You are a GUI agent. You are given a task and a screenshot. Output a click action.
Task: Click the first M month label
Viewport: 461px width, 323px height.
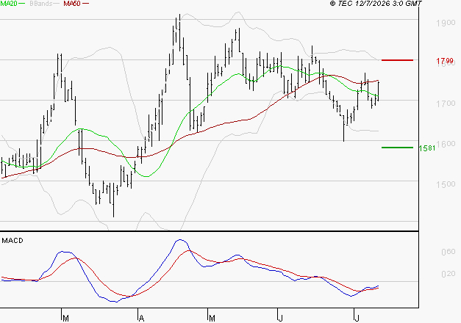[x=66, y=319]
